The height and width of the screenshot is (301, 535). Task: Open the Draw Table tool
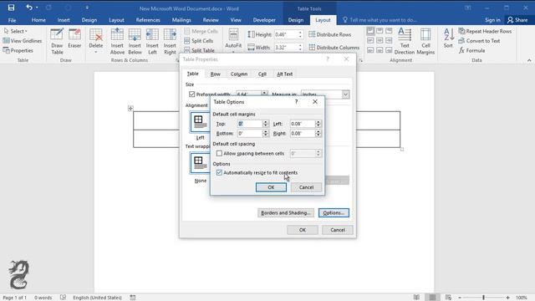pyautogui.click(x=57, y=41)
